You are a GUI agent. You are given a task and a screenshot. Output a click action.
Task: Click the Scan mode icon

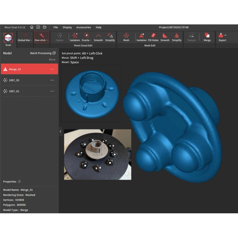pyautogui.click(x=8, y=38)
